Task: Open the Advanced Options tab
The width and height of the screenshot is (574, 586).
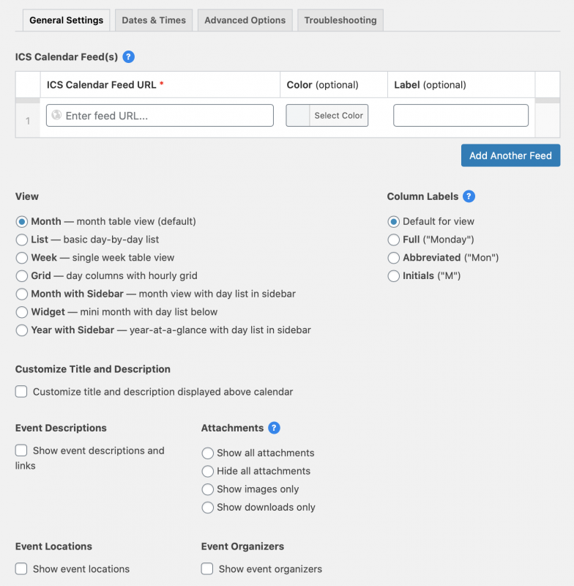Action: coord(245,20)
